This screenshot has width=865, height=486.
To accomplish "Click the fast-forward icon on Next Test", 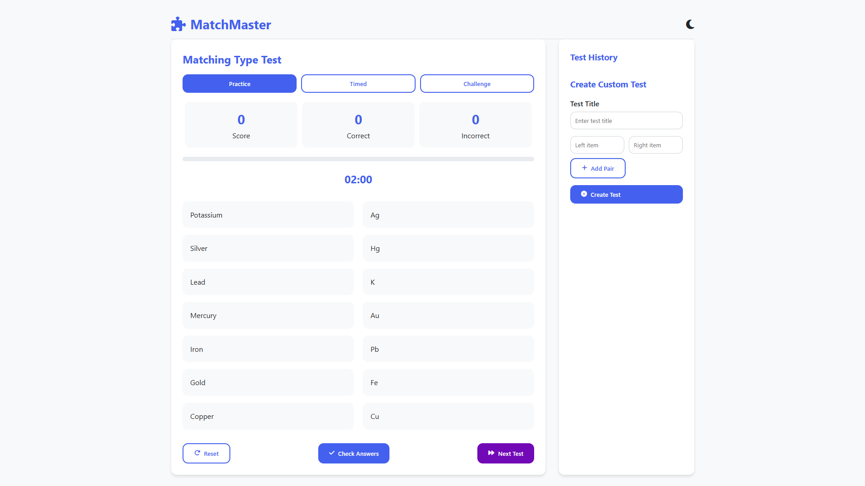I will pos(491,453).
